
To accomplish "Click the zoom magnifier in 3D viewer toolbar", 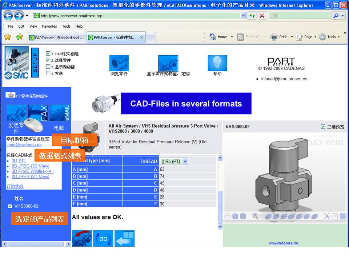I will (255, 216).
